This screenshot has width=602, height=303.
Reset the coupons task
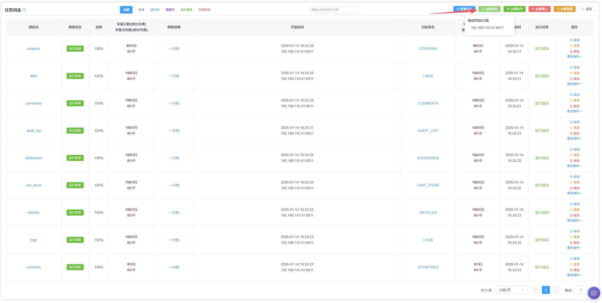coord(574,46)
